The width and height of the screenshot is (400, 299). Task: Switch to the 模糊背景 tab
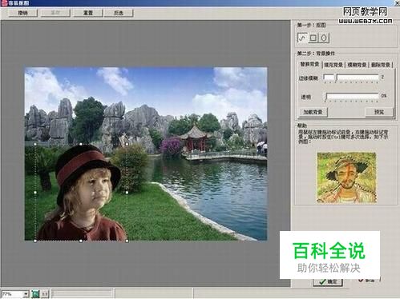coord(357,65)
